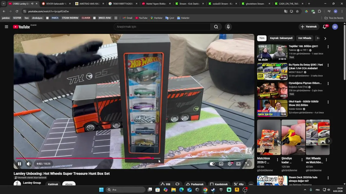
Task: Mute the video volume speaker icon
Action: click(29, 164)
